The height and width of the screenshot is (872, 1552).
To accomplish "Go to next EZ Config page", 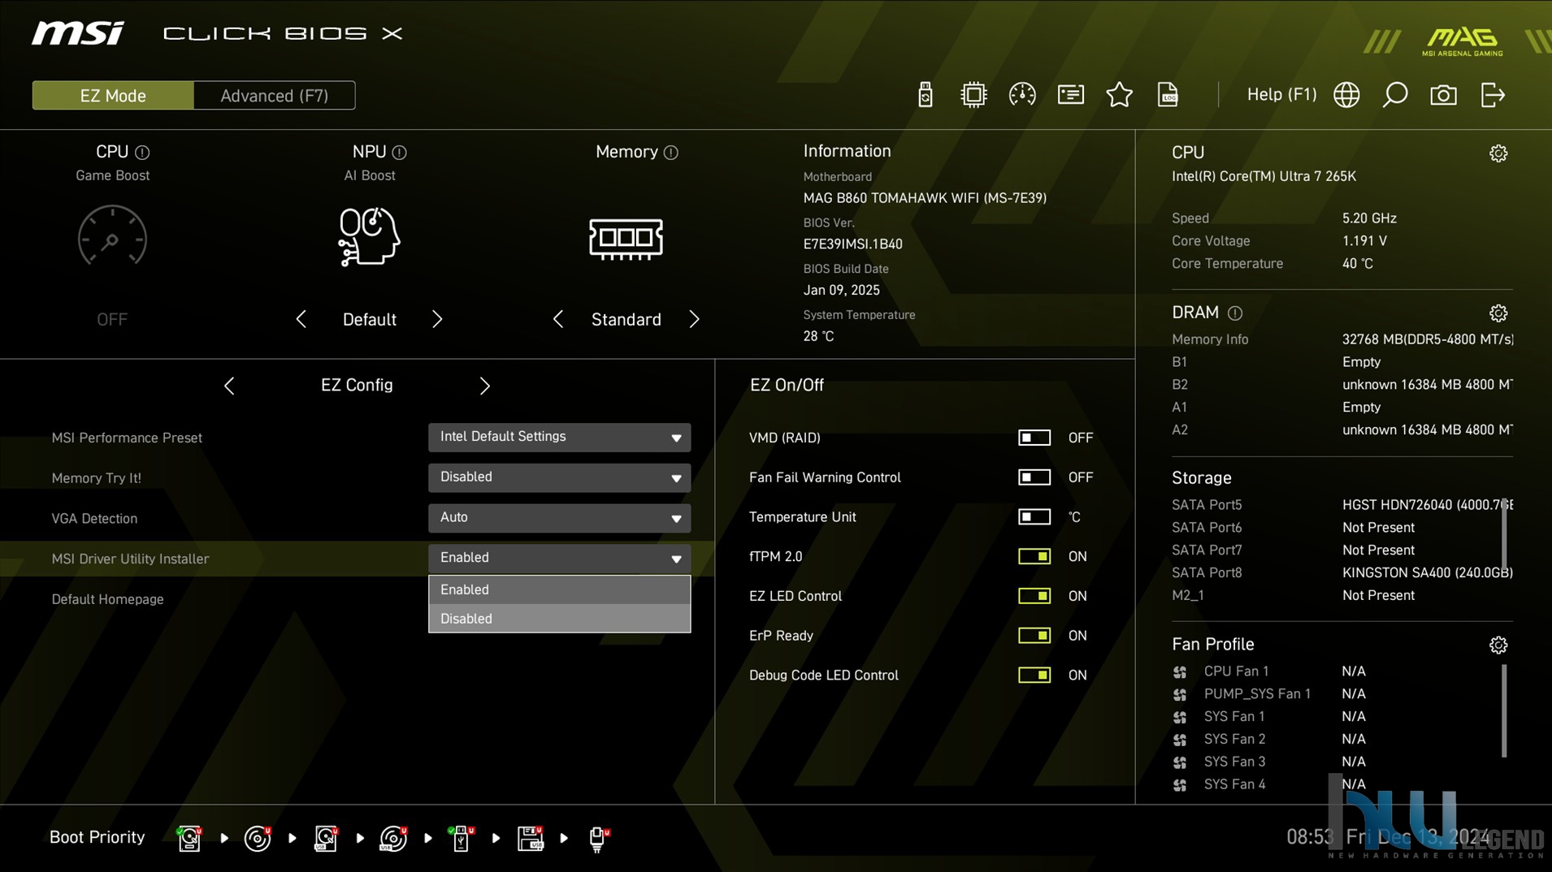I will [x=484, y=386].
